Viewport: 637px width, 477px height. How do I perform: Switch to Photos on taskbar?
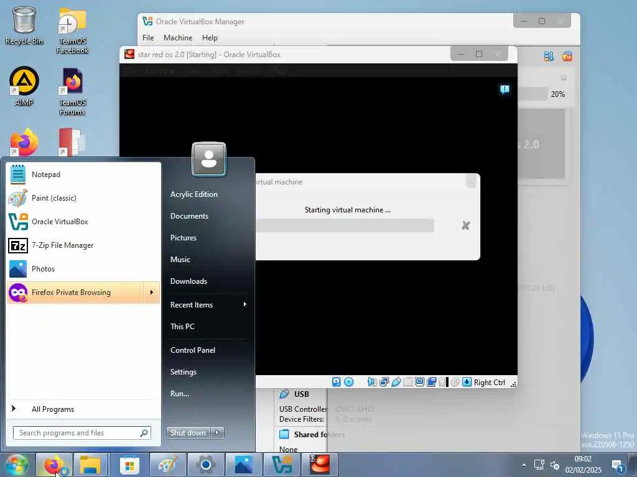pyautogui.click(x=244, y=465)
